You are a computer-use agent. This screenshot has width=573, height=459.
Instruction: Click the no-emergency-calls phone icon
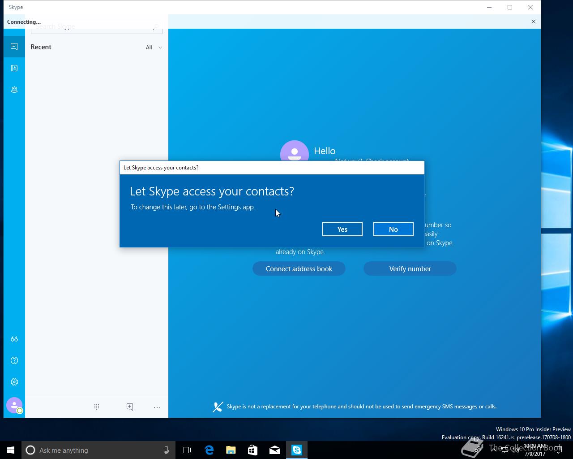click(218, 407)
